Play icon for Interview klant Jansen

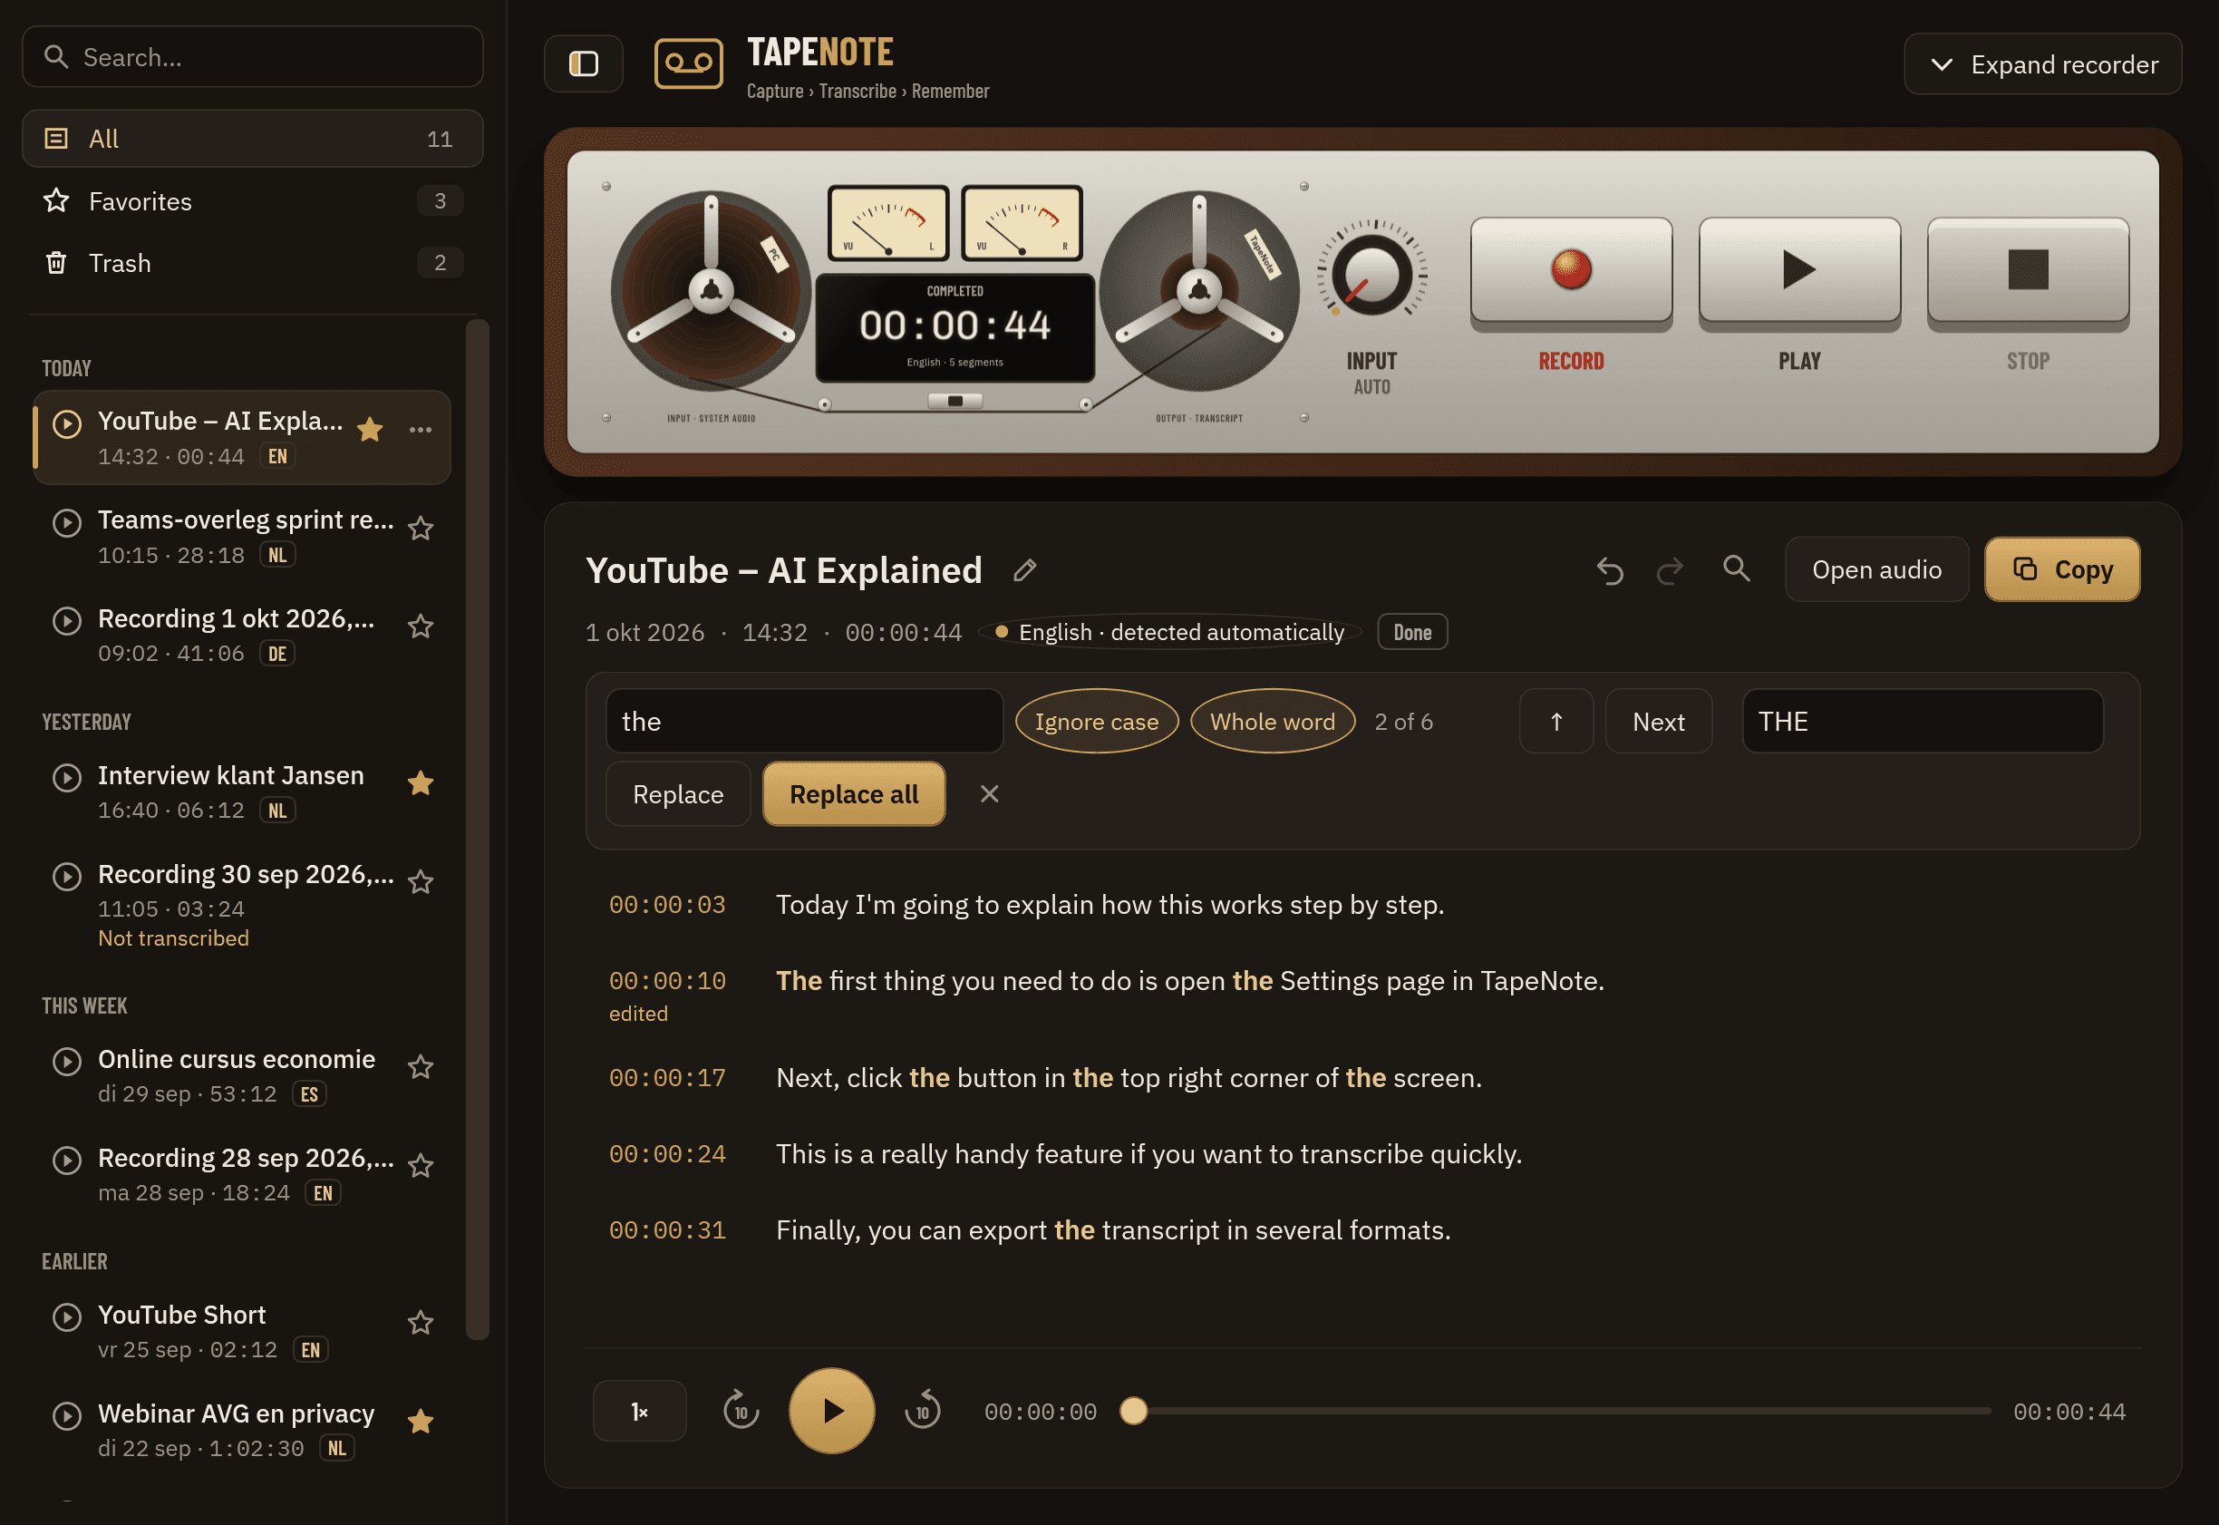(x=67, y=778)
